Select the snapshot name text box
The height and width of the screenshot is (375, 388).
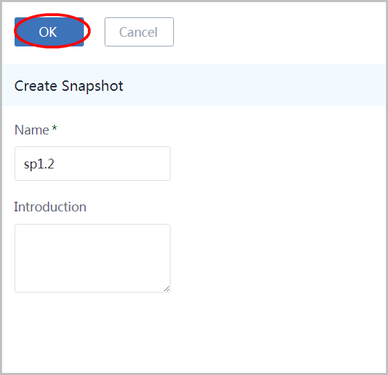tap(92, 164)
